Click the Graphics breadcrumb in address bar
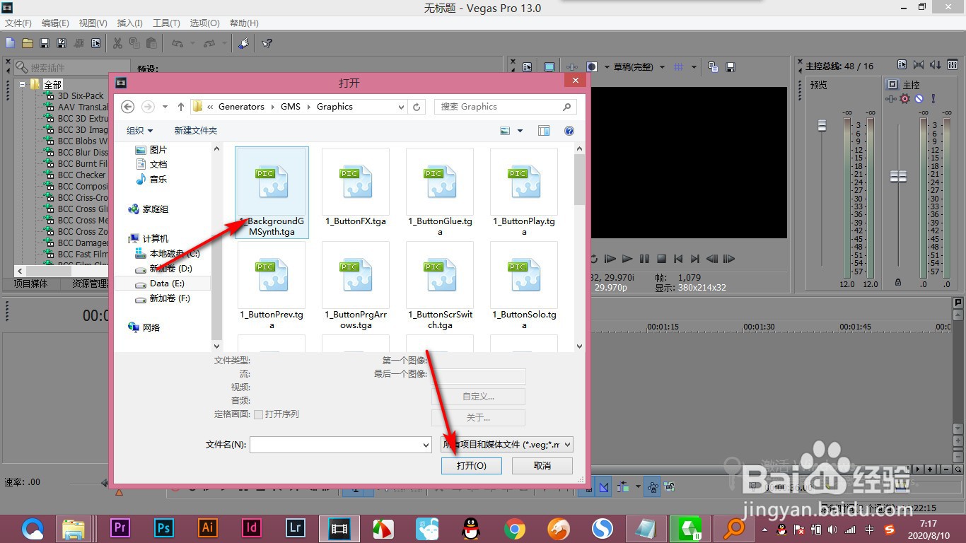The height and width of the screenshot is (543, 966). 334,107
